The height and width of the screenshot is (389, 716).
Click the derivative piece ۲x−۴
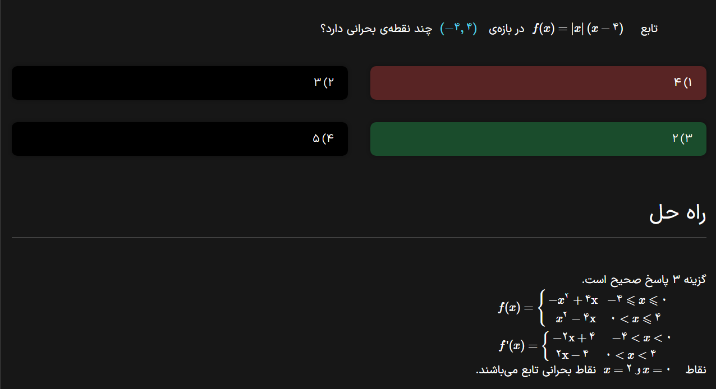pos(572,354)
